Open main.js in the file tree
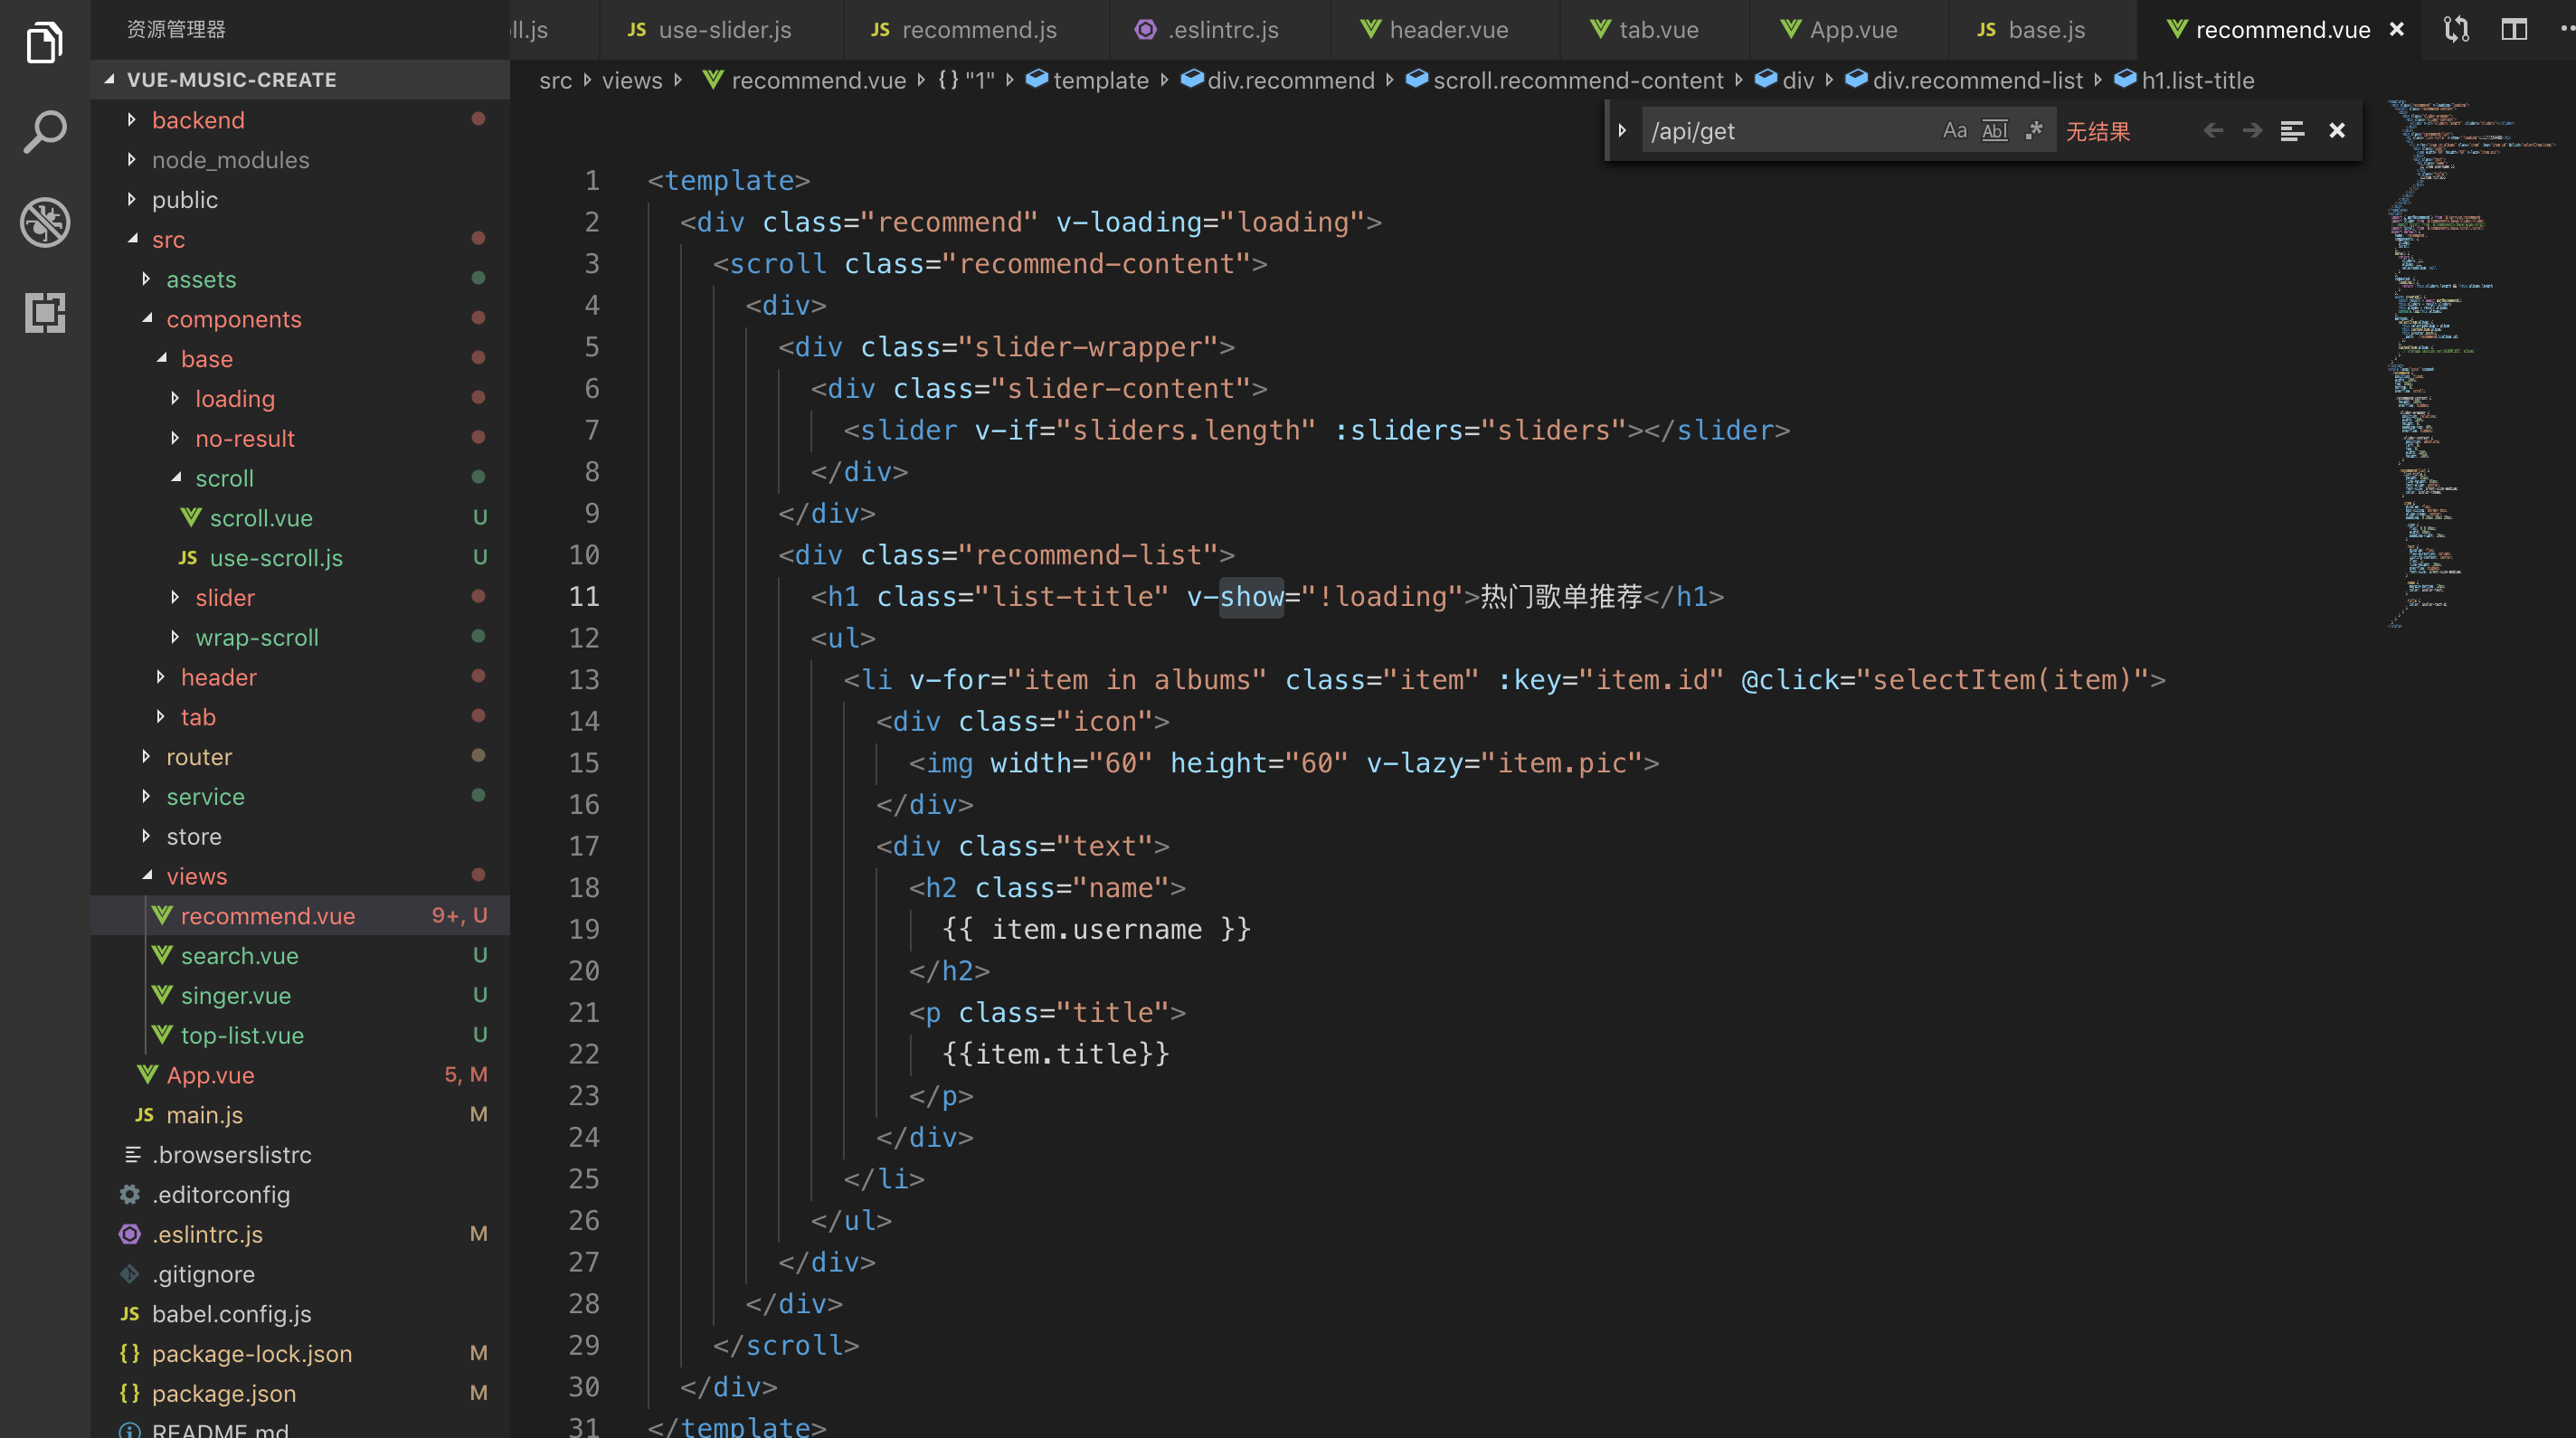 (x=300, y=1115)
